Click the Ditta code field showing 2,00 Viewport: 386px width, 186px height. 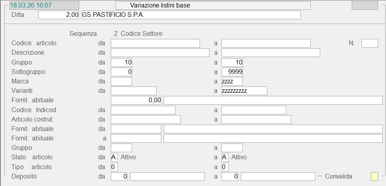click(59, 15)
